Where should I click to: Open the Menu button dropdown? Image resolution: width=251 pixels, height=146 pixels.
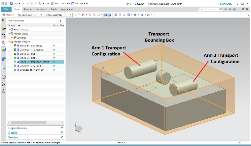click(x=8, y=15)
